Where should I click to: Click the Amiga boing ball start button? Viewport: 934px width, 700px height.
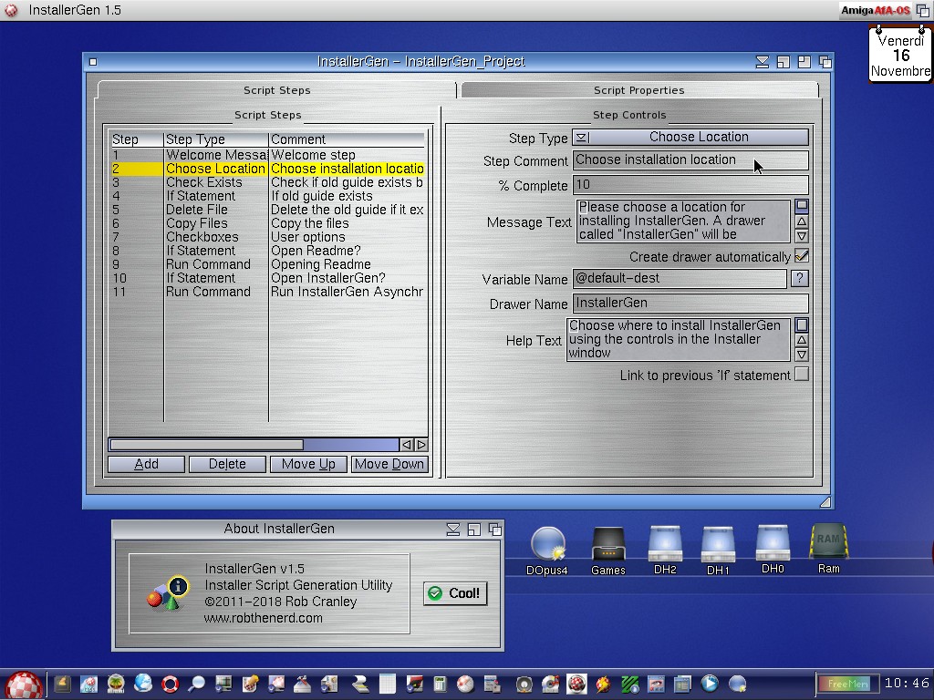[x=23, y=685]
